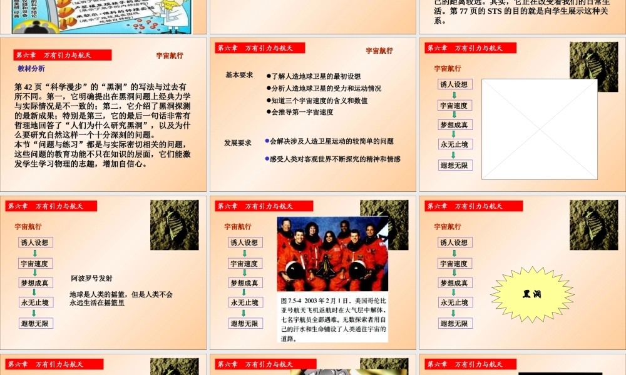626x375 pixels.
Task: Click 宇宙航行 title on the astronaut photo slide
Action: pos(237,226)
